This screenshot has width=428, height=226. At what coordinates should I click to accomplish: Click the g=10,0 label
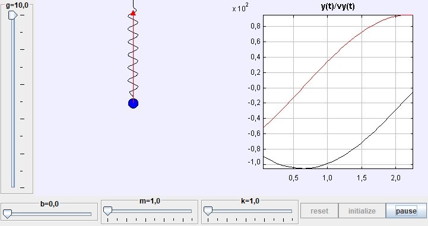coord(17,5)
